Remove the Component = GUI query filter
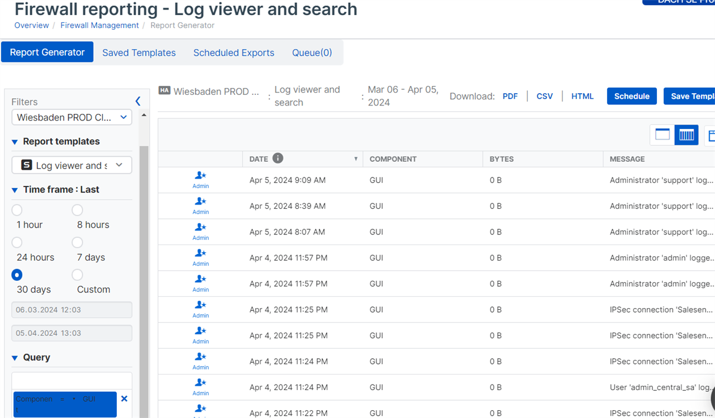715x418 pixels. coord(124,398)
